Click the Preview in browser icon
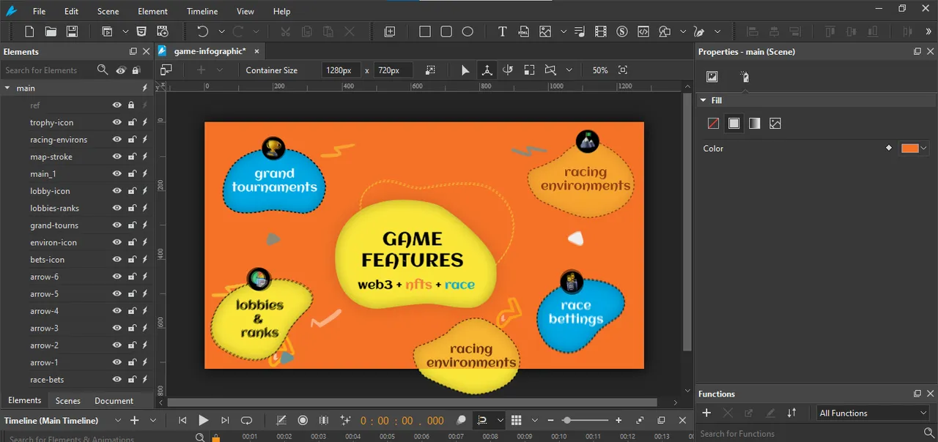 click(x=108, y=31)
